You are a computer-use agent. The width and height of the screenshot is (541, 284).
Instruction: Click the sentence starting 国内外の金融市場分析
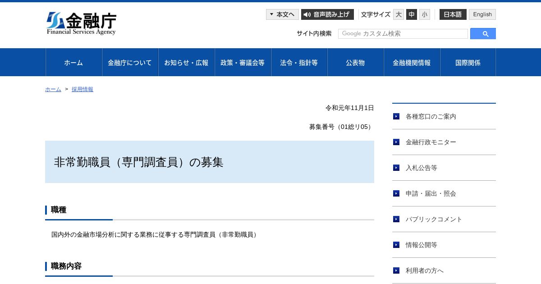[x=156, y=235]
